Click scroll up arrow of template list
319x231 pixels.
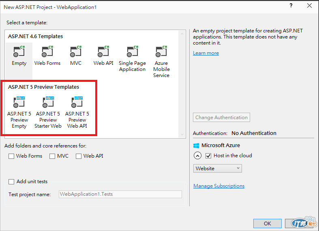[182, 34]
